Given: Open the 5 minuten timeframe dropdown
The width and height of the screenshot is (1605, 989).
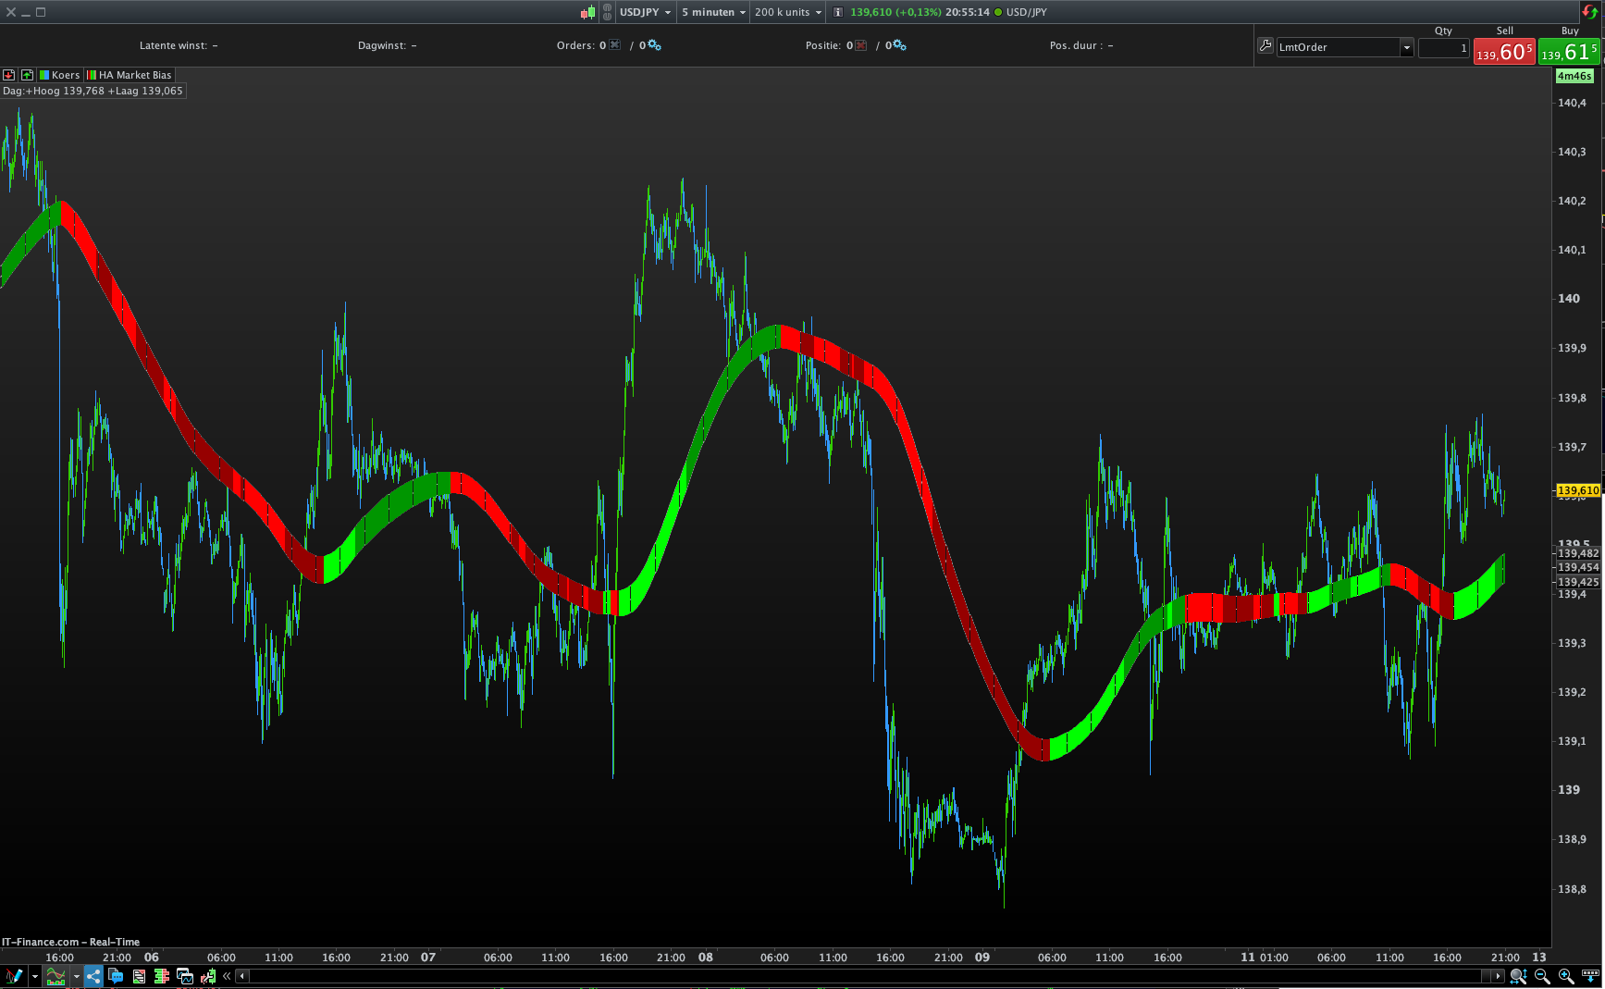Looking at the screenshot, I should [x=713, y=12].
